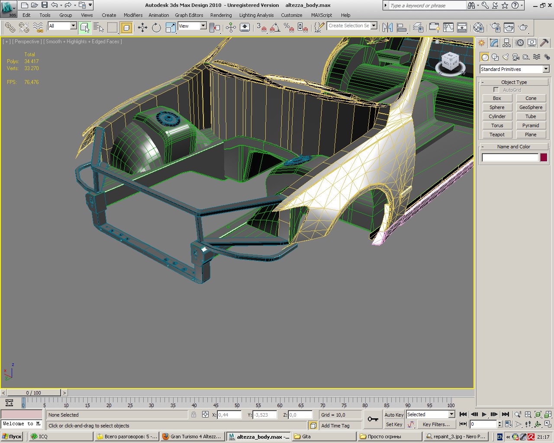Expand the Standard Primitives dropdown

coord(546,69)
